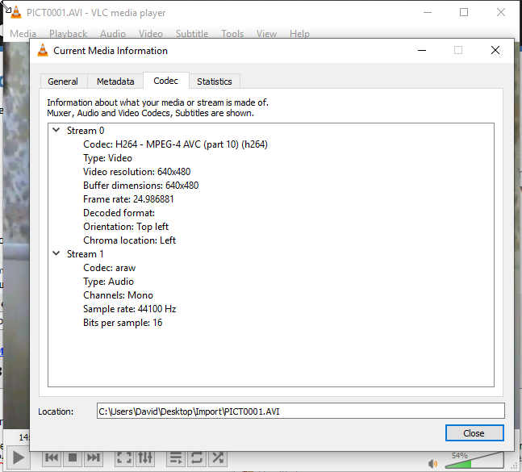522x472 pixels.
Task: Click the Location path input field
Action: coord(301,411)
